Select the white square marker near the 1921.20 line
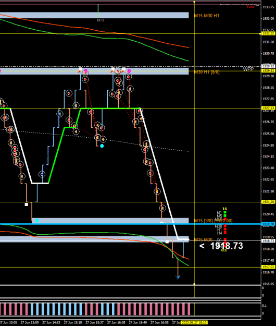276x326 pixels. tap(27, 204)
